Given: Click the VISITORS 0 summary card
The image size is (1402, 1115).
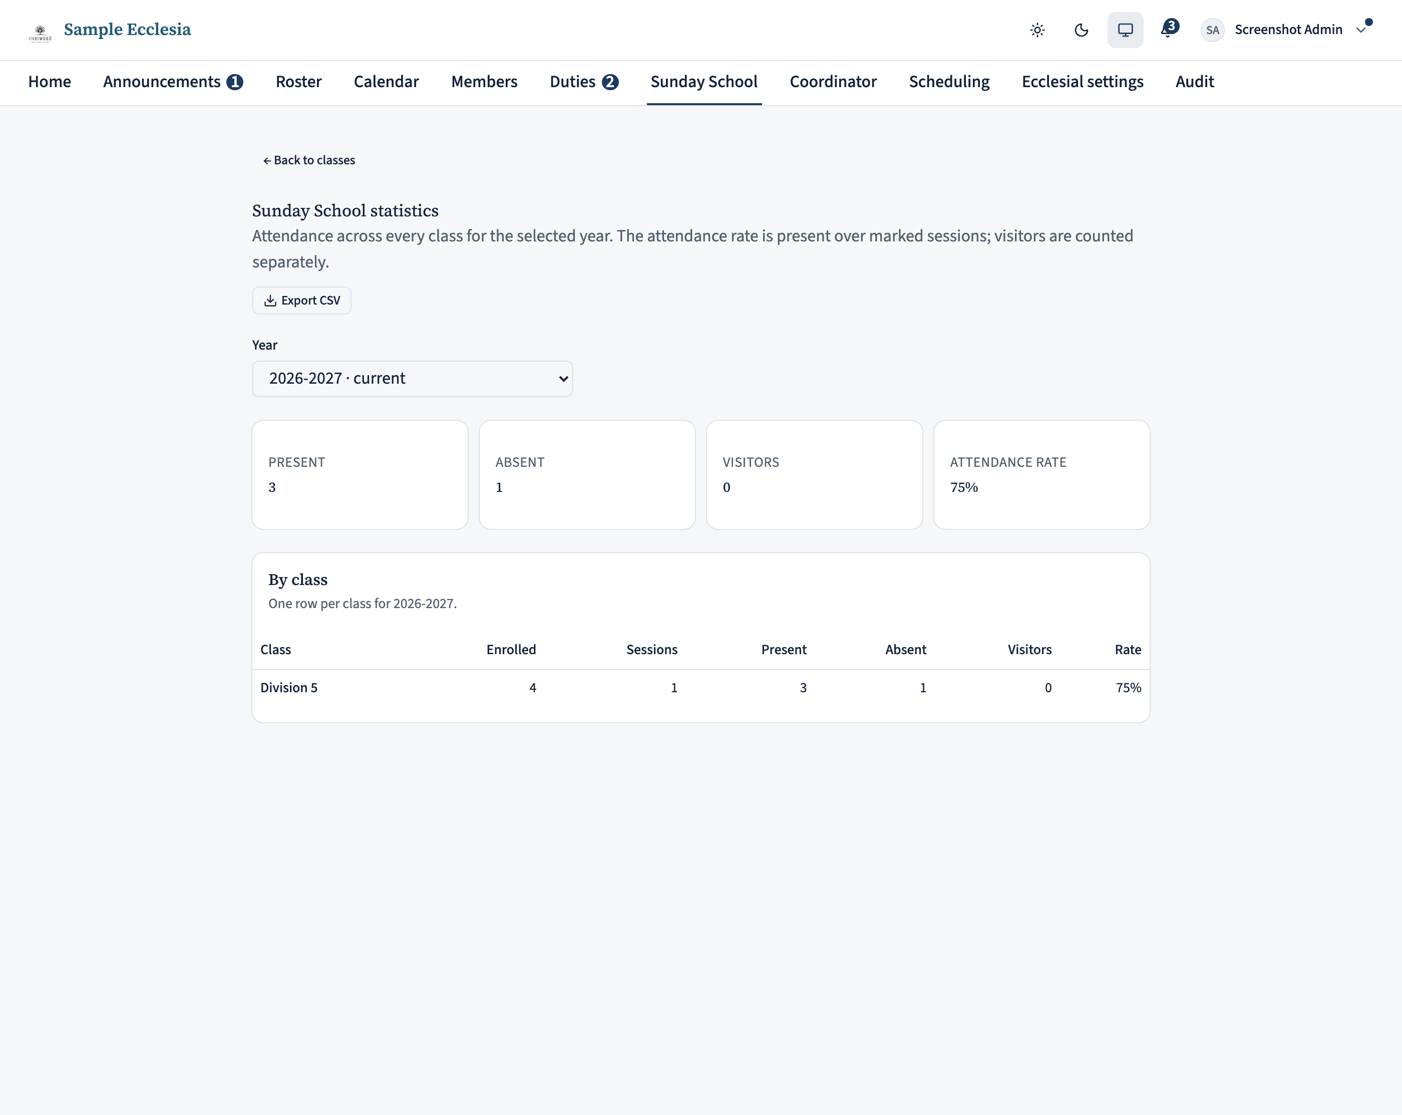Looking at the screenshot, I should [814, 475].
